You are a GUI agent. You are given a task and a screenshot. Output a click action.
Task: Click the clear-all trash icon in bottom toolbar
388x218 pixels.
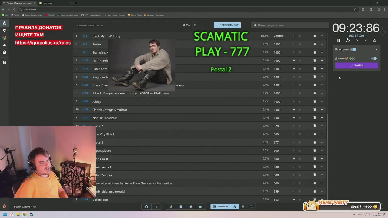[200, 207]
